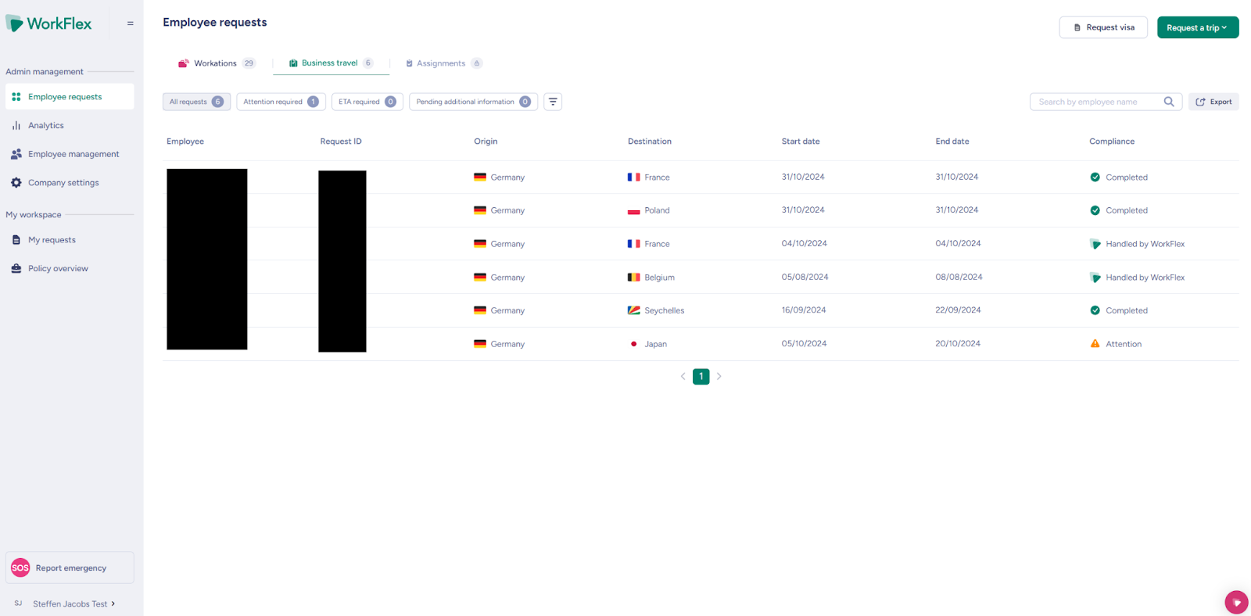Click the Employee column header

pyautogui.click(x=185, y=141)
